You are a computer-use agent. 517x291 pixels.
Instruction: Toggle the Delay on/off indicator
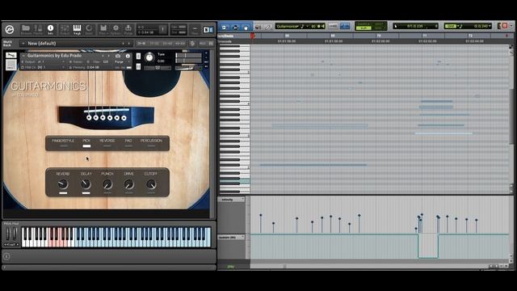tap(86, 193)
